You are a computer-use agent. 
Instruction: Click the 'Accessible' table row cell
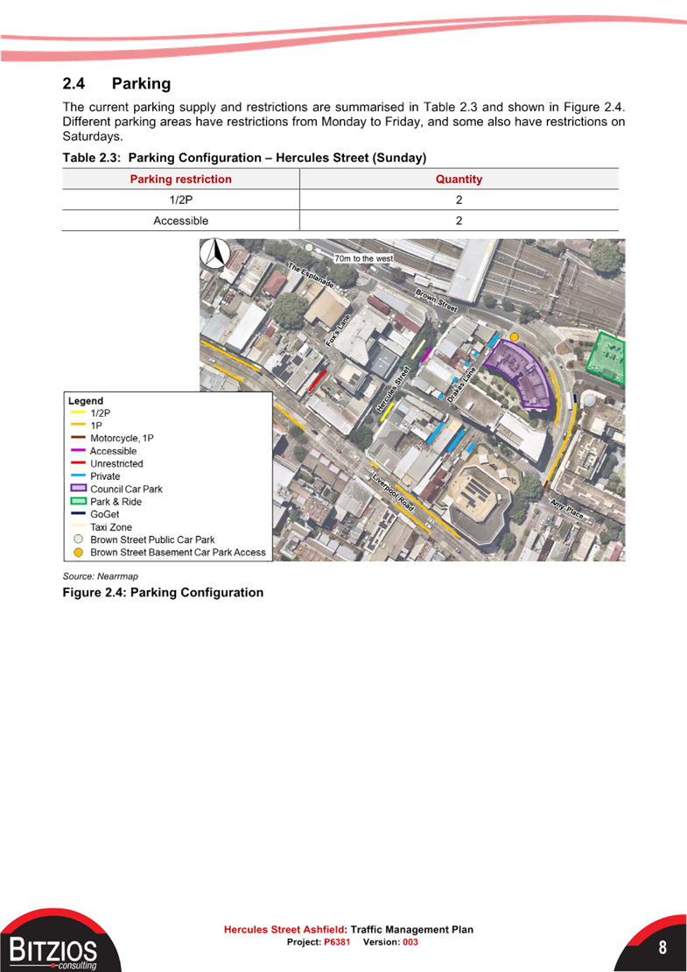click(x=180, y=221)
